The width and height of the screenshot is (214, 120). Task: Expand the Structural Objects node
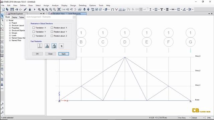pos(10,30)
